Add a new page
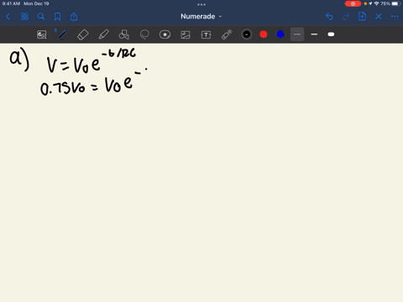This screenshot has width=403, height=302. [362, 16]
